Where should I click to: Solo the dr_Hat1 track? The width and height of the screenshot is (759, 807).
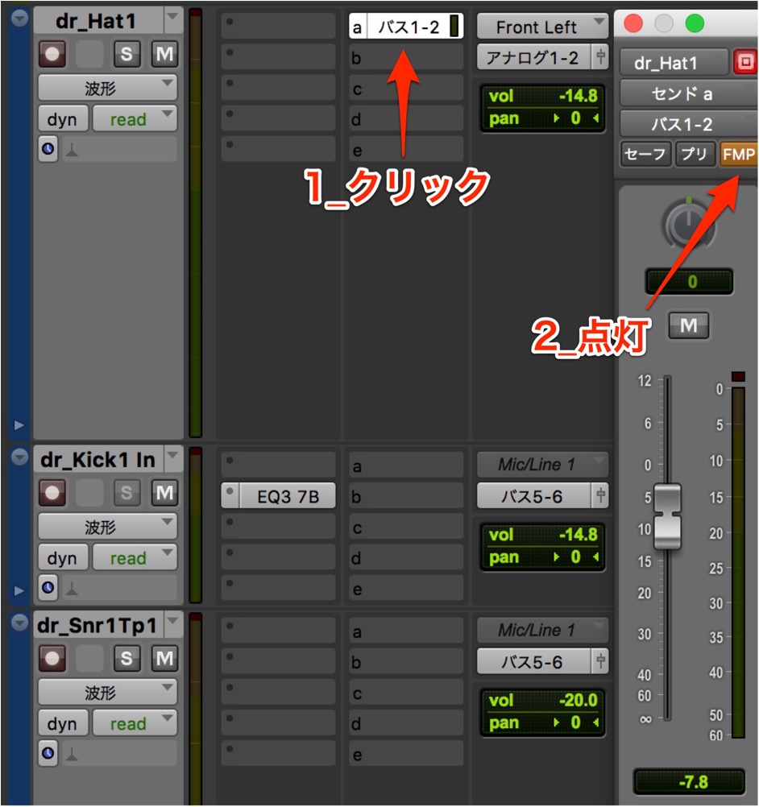tap(126, 54)
